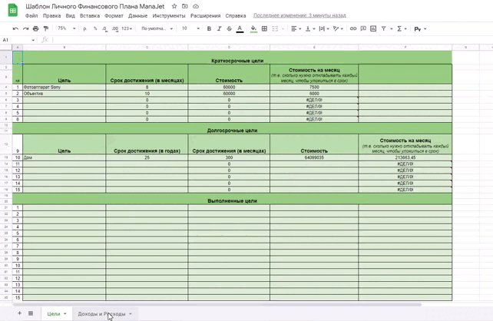Open the Справка menu
Screen dimensions: 493x321
236,15
